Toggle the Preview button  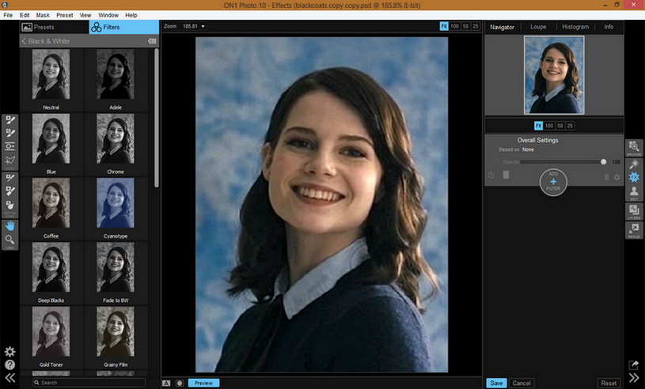[x=203, y=383]
